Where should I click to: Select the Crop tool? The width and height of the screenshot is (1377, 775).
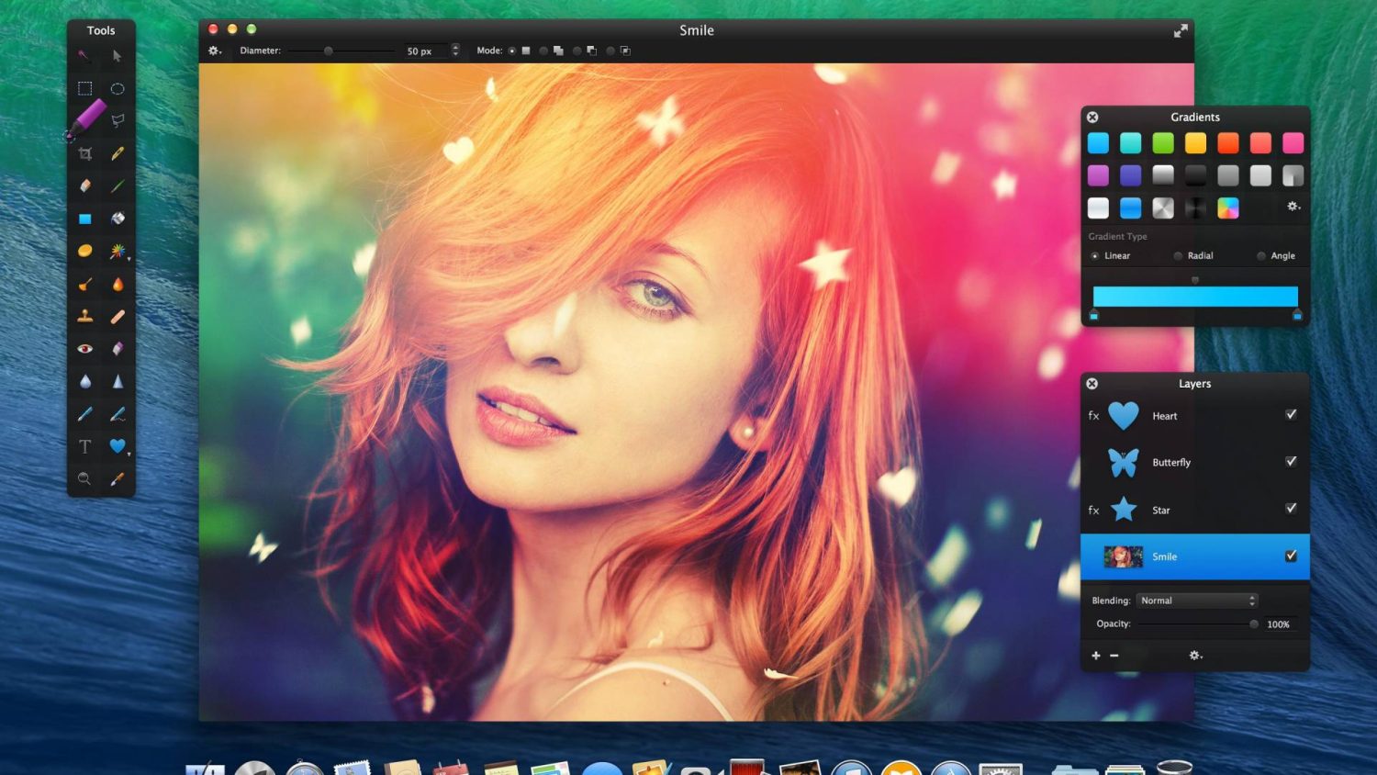[84, 154]
